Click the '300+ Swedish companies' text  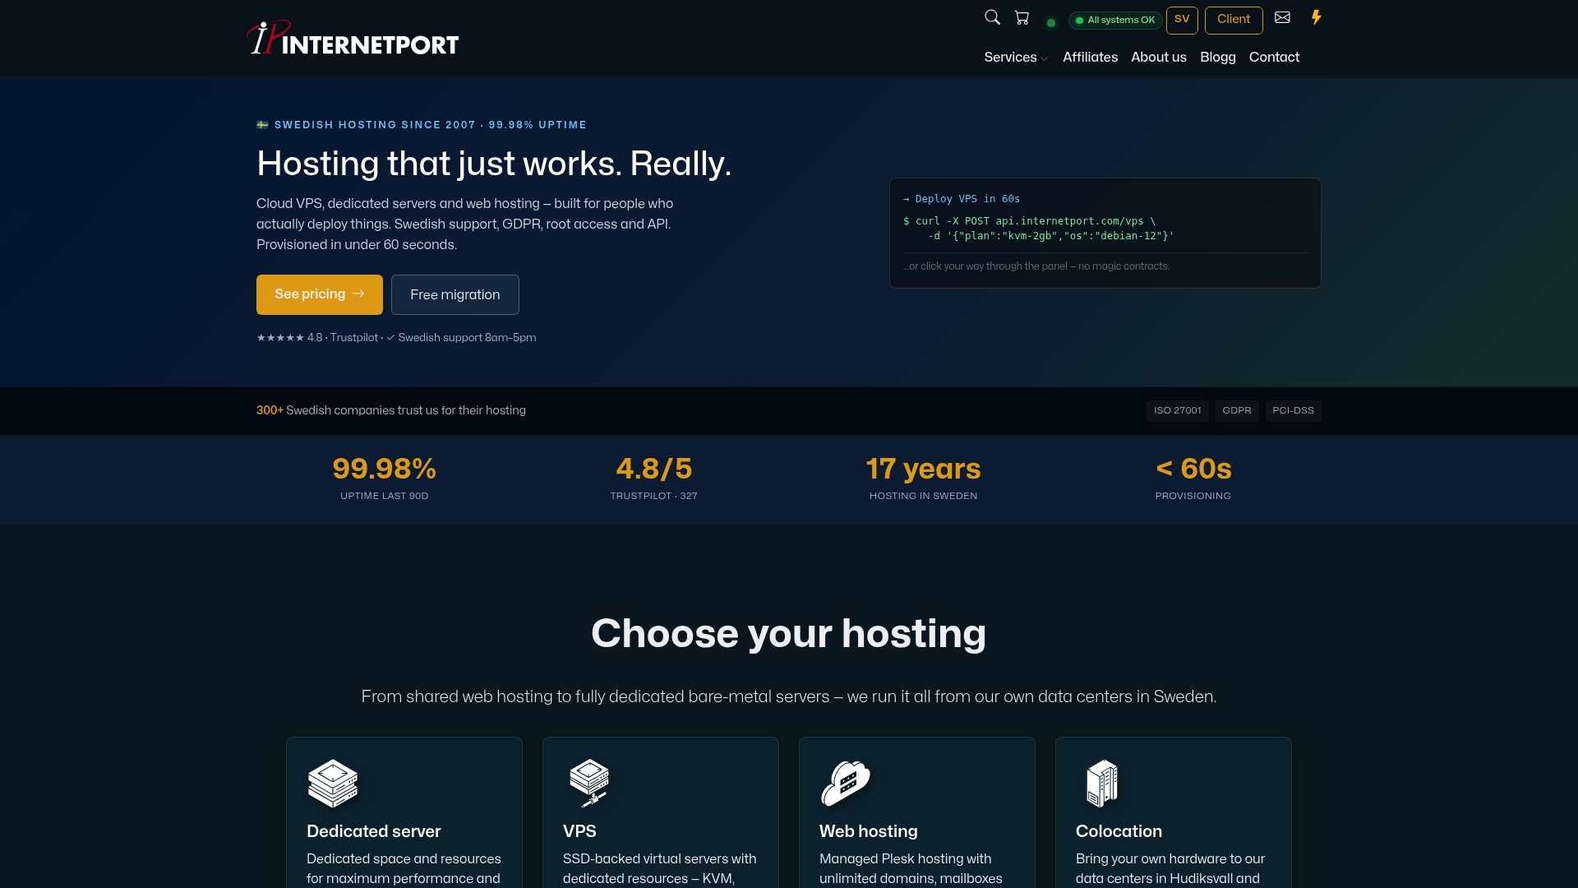pyautogui.click(x=391, y=410)
